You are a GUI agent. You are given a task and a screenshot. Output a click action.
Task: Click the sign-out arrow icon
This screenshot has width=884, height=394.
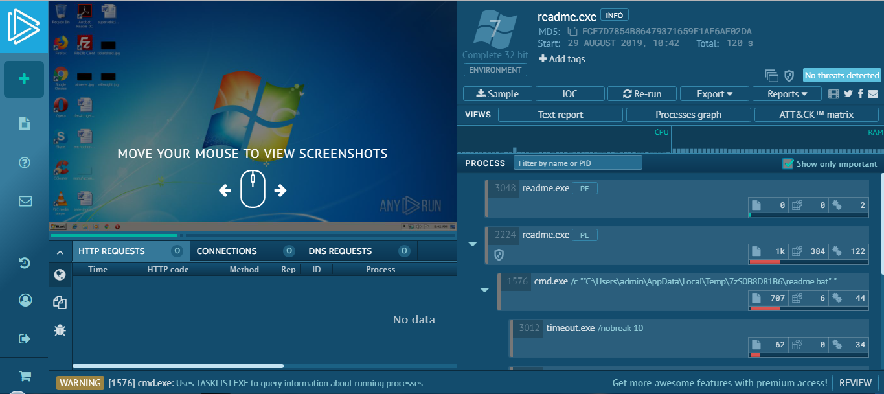pos(25,338)
